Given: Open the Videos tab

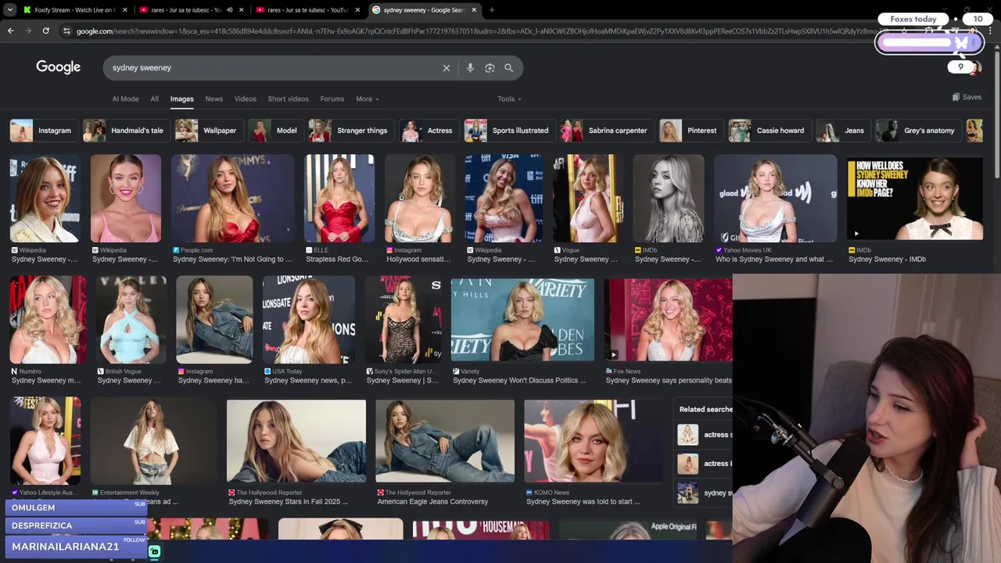Looking at the screenshot, I should click(245, 99).
